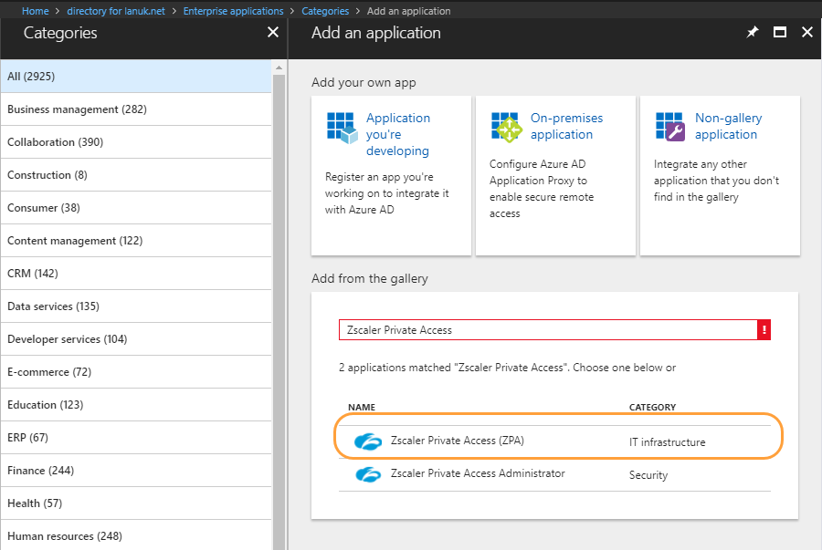Open Categories breadcrumb link
Screen dimensions: 822x550
pyautogui.click(x=325, y=11)
